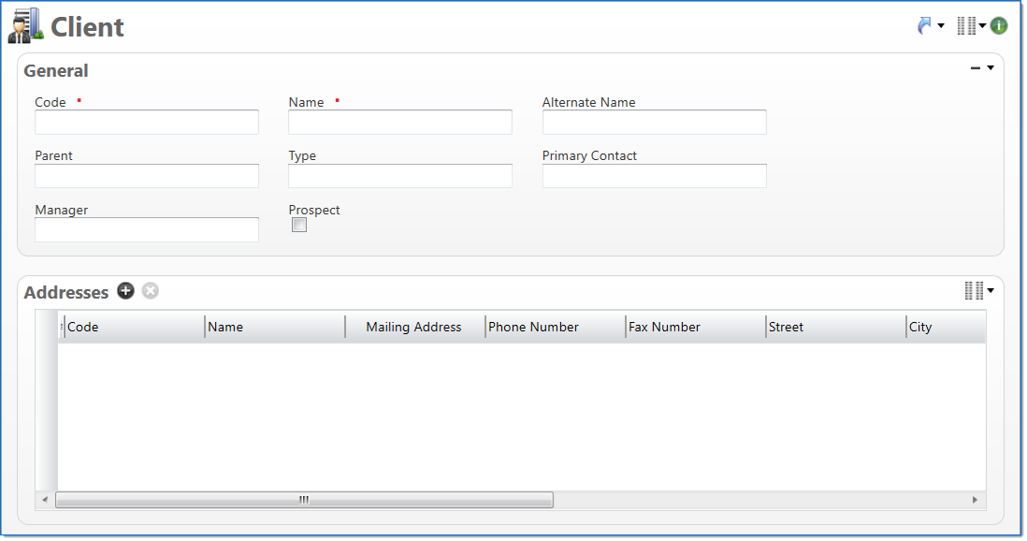Viewport: 1027px width, 541px height.
Task: Click inside the Type field
Action: pyautogui.click(x=399, y=176)
